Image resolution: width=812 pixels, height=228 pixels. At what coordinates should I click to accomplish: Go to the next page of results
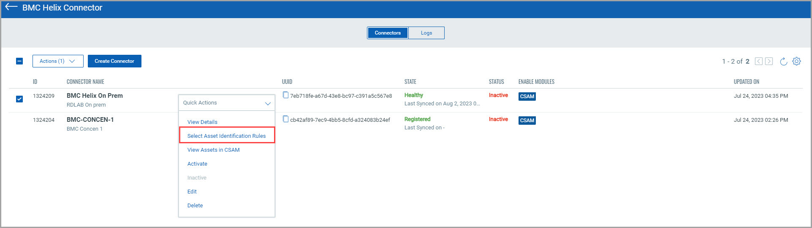[x=769, y=61]
